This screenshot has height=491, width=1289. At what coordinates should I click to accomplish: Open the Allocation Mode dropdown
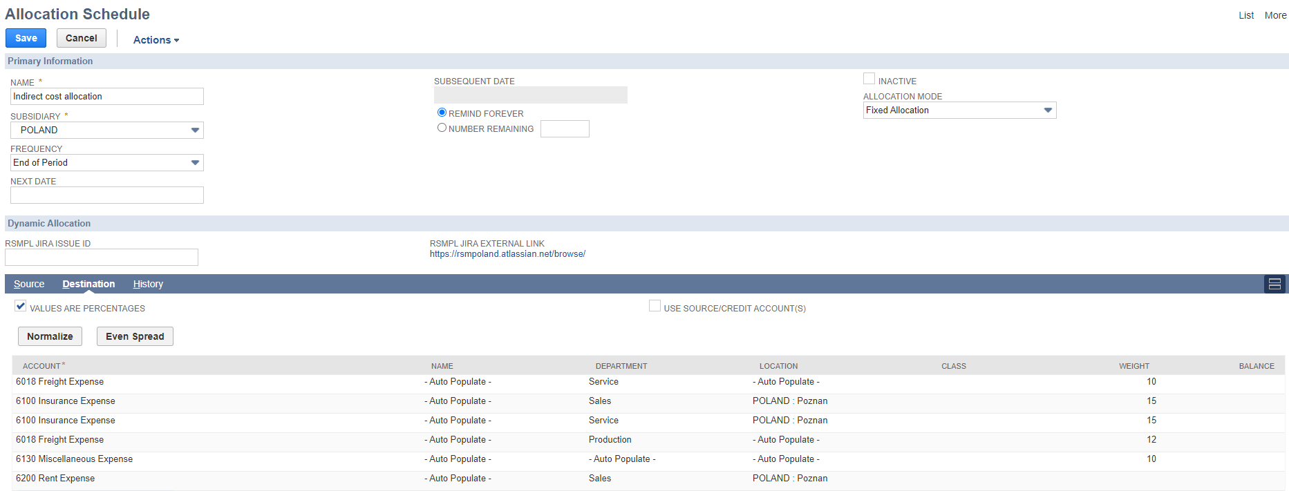pyautogui.click(x=1047, y=110)
